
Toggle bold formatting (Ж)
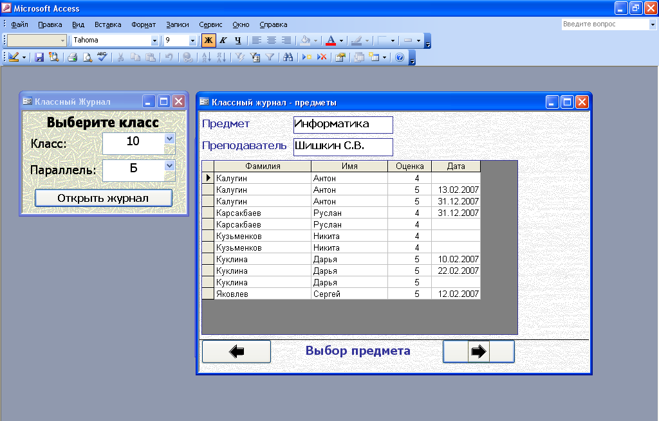pyautogui.click(x=208, y=40)
